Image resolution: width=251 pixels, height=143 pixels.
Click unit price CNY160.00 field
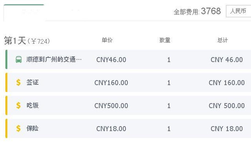pos(111,83)
